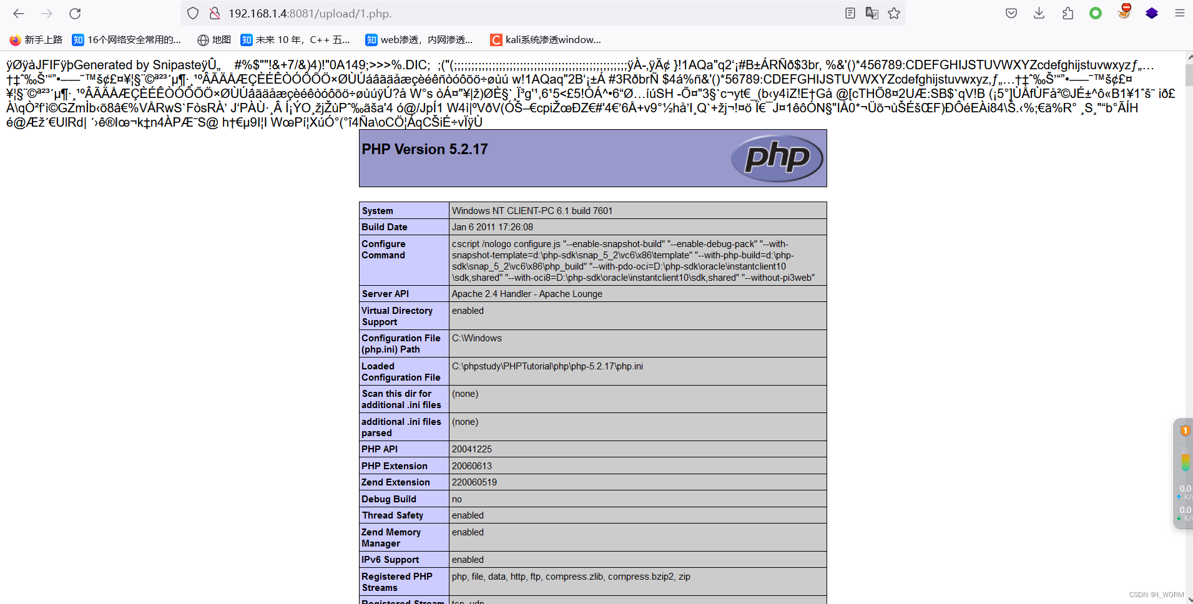1193x604 pixels.
Task: Select Zend Extension value 220060519
Action: click(474, 482)
